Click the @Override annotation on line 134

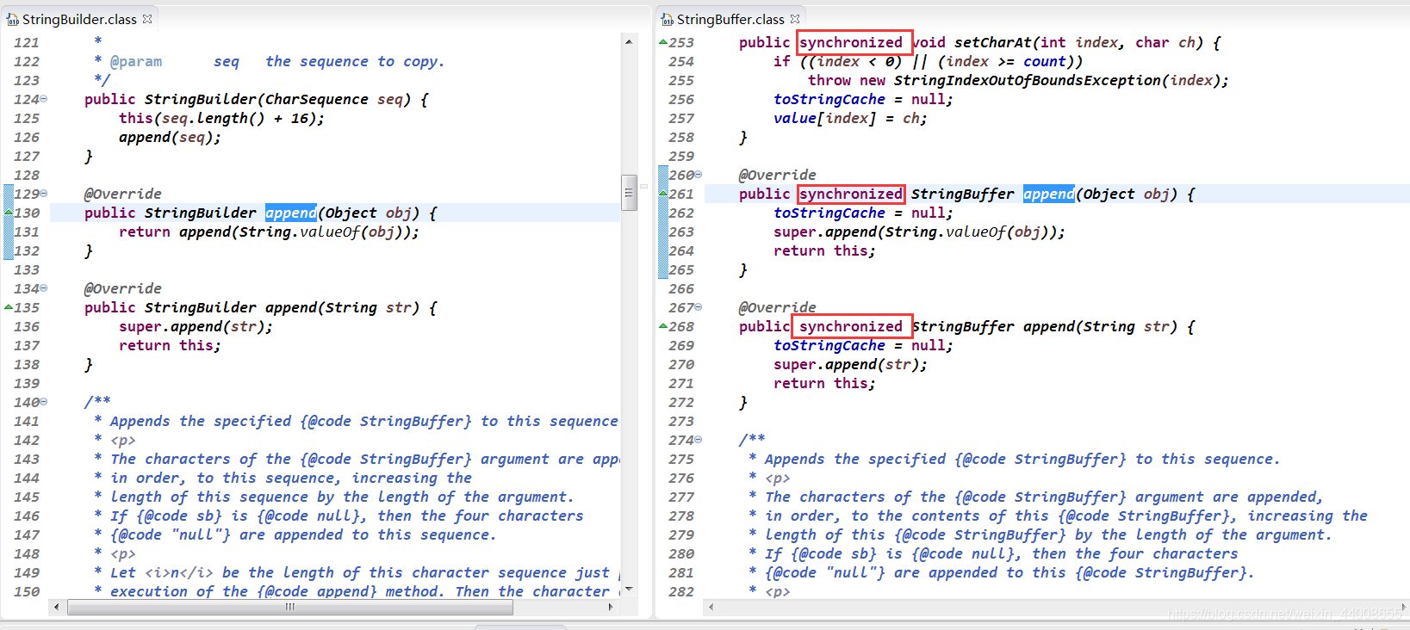click(123, 288)
